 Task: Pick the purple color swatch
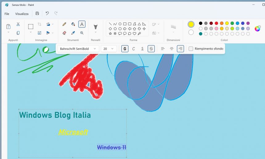248,23
